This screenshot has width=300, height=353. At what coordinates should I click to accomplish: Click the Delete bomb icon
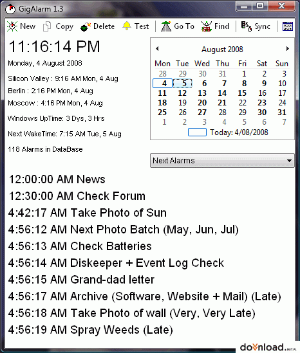point(85,27)
